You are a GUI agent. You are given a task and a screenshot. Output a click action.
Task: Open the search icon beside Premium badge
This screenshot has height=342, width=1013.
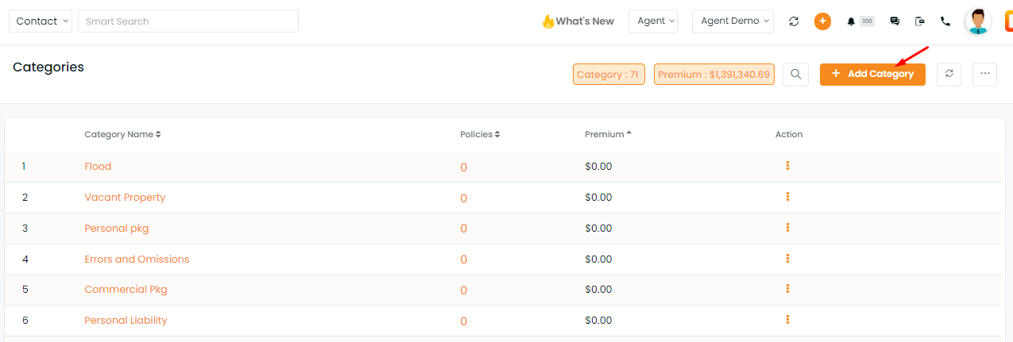pyautogui.click(x=795, y=74)
